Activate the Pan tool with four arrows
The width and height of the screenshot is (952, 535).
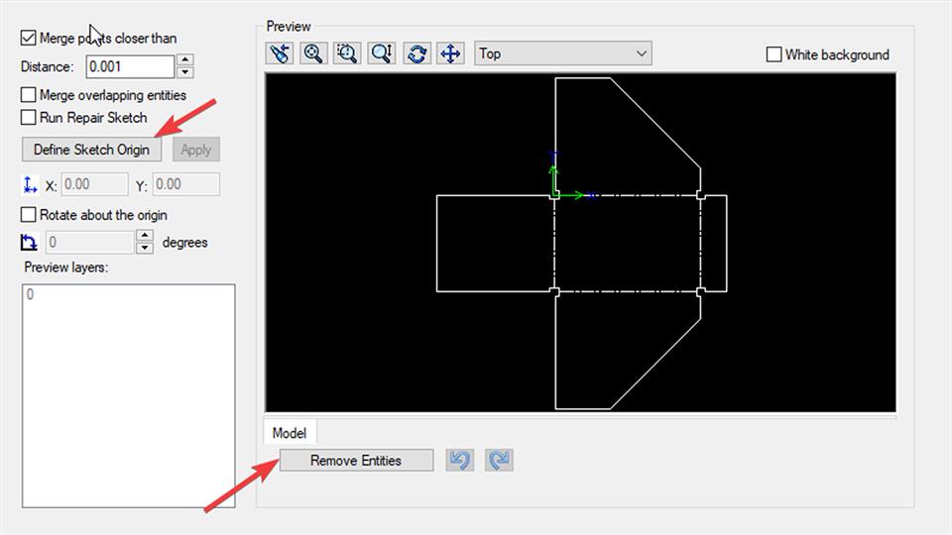pyautogui.click(x=450, y=53)
